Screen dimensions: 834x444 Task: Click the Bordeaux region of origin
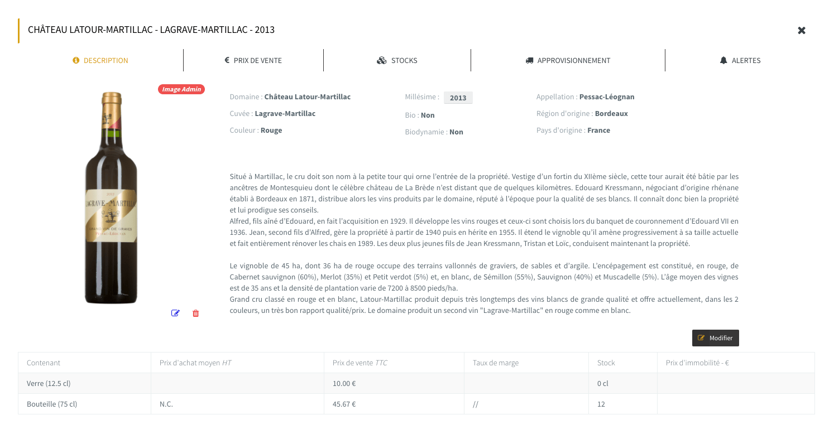point(611,113)
